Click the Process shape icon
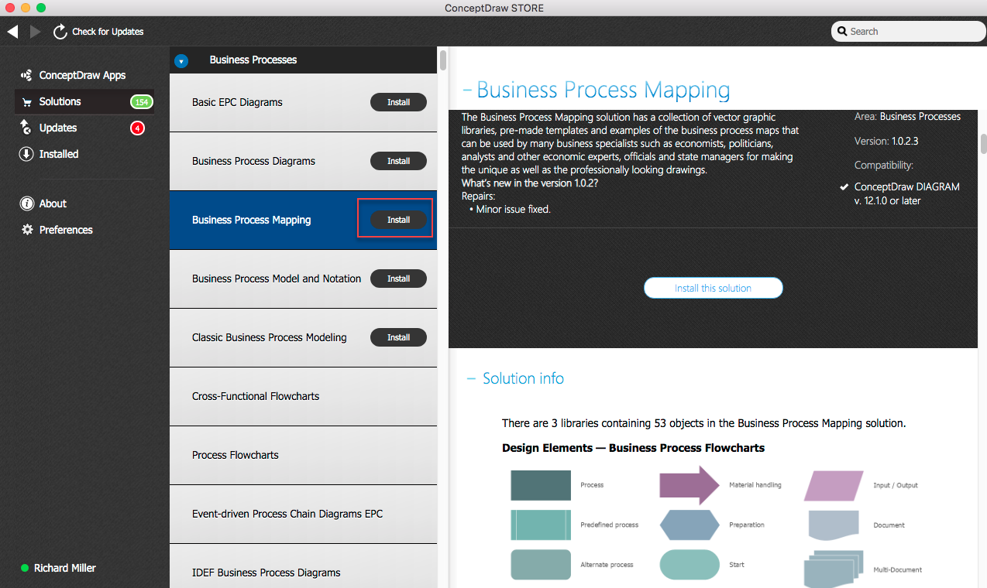This screenshot has height=588, width=987. tap(541, 485)
